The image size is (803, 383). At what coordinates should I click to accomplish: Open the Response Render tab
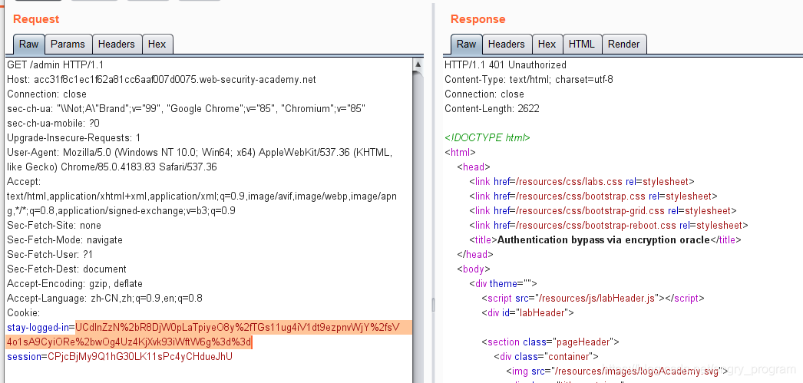tap(624, 44)
